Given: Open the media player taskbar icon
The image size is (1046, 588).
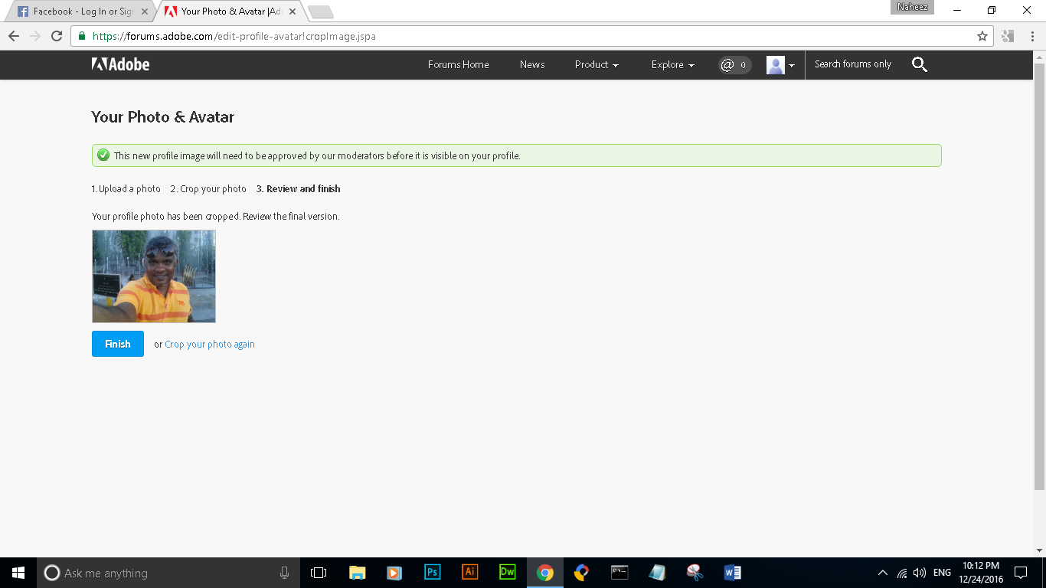Looking at the screenshot, I should point(394,573).
